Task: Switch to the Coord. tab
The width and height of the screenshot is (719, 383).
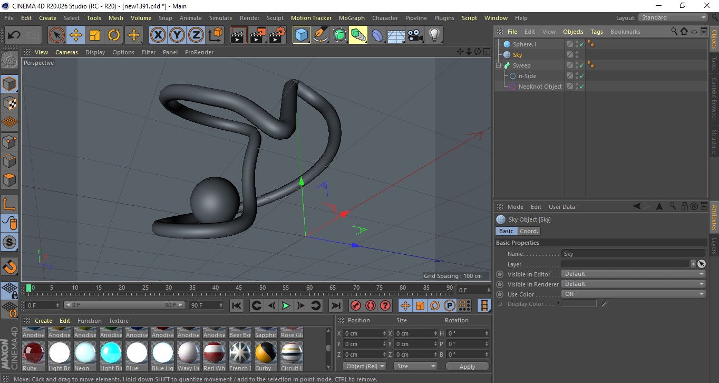Action: pyautogui.click(x=529, y=231)
